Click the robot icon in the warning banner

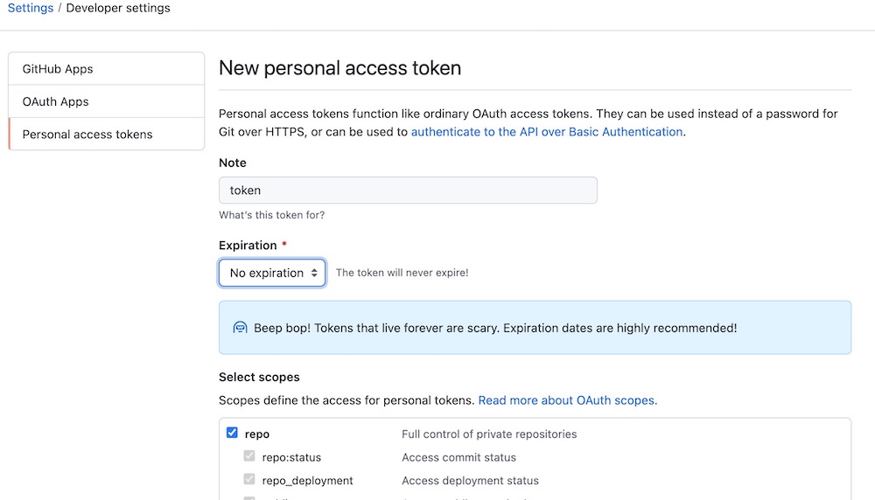240,328
